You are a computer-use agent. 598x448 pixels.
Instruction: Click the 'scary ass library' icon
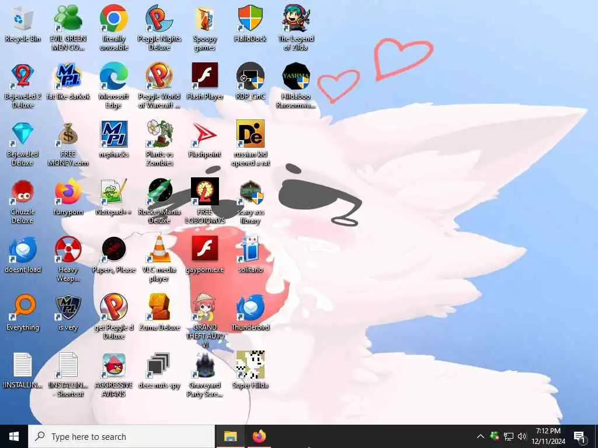tap(250, 192)
